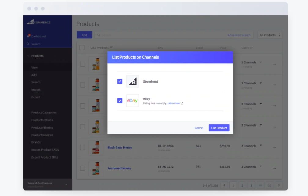
Task: Open Dashboard home icon
Action: click(x=28, y=36)
